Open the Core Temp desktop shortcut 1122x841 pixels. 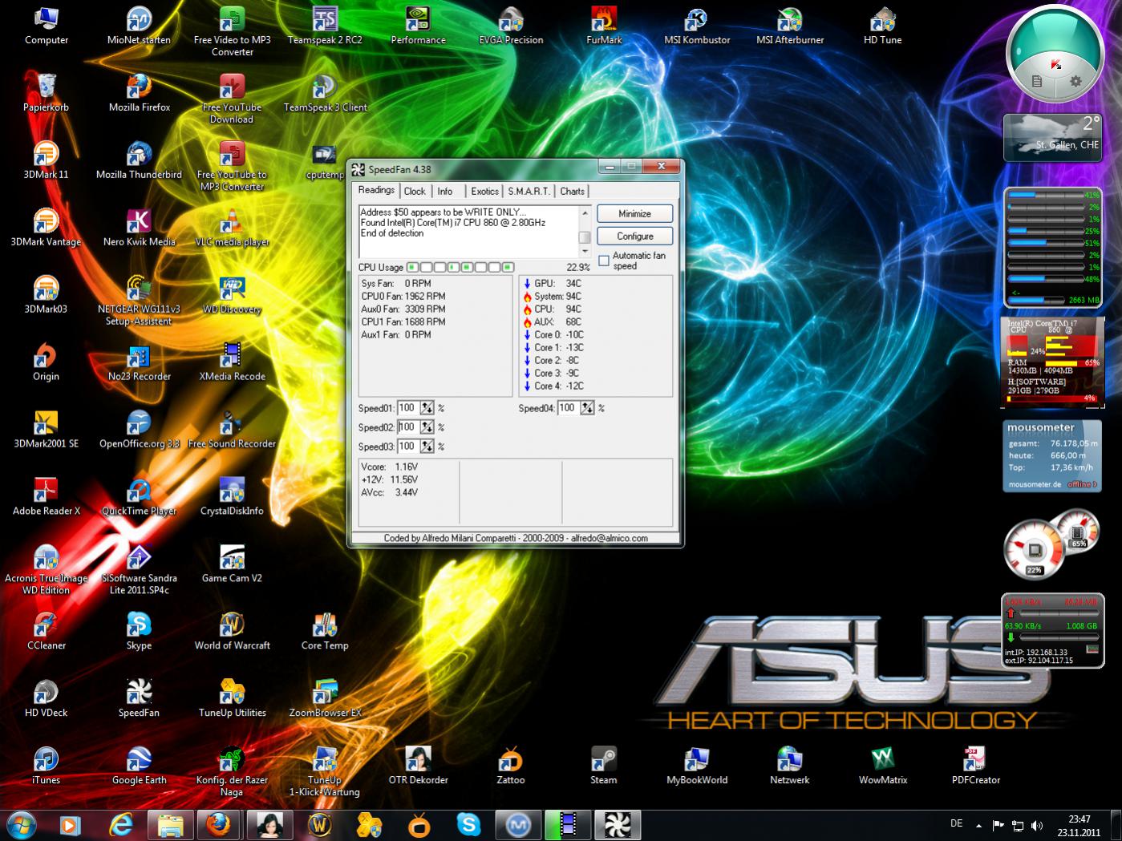click(324, 629)
